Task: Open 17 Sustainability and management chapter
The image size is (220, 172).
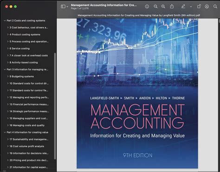Action: 29,139
